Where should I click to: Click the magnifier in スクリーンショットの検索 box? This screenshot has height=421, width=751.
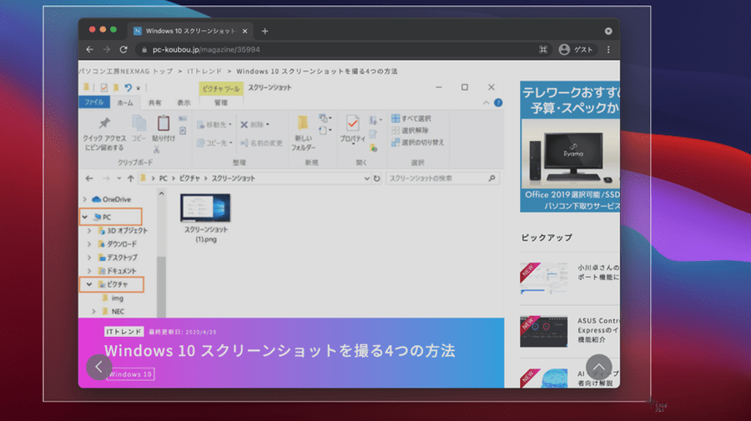(x=491, y=178)
